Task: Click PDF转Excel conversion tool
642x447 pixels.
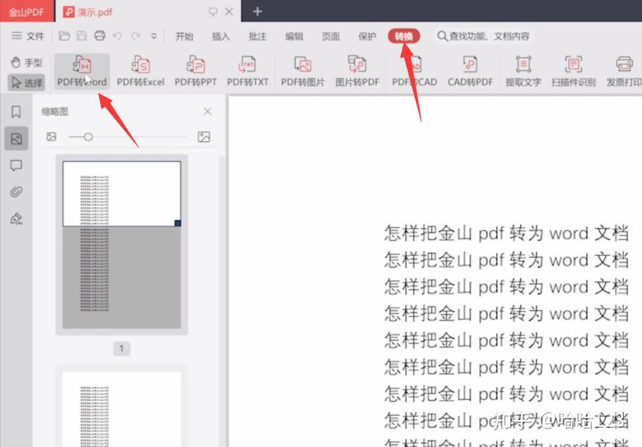Action: 140,71
